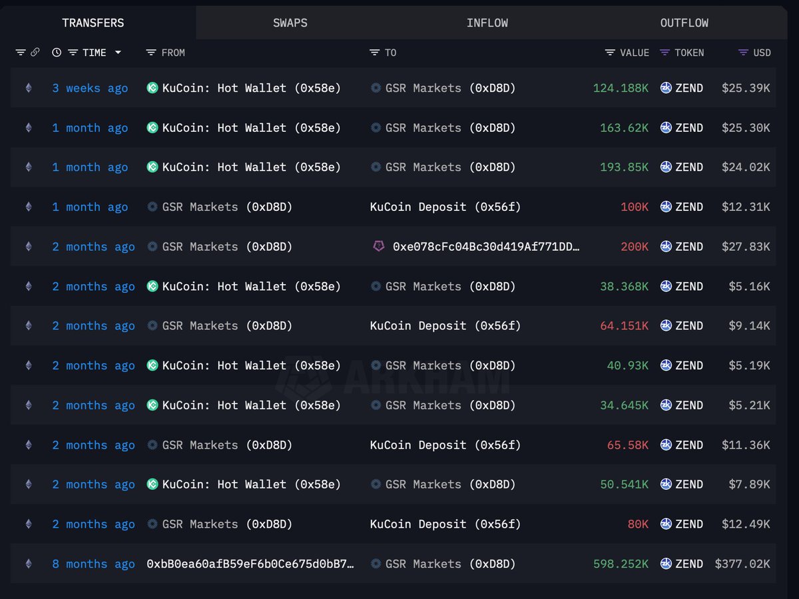Click the GSR Markets sender logo in the 200K row

tap(152, 247)
